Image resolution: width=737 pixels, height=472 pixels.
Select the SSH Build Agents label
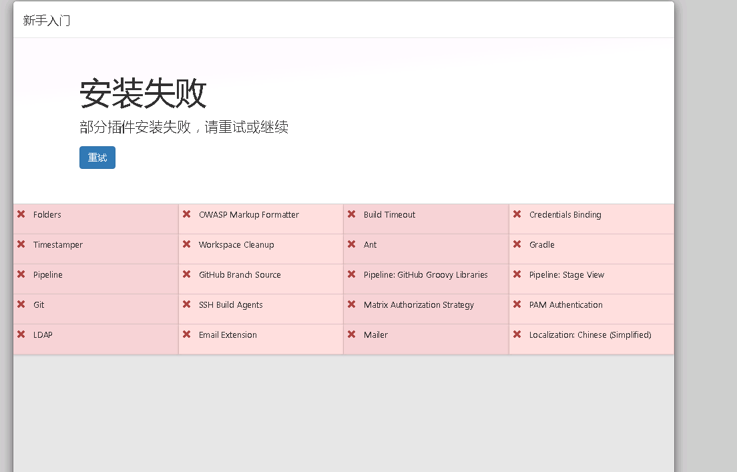point(230,305)
